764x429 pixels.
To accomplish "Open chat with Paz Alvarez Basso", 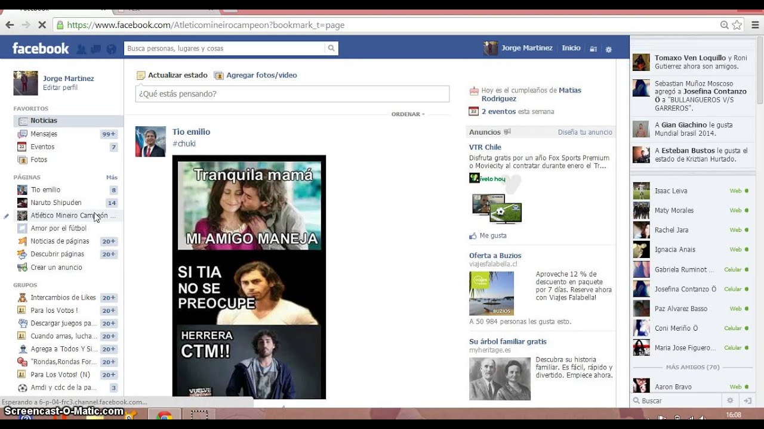I will [692, 309].
